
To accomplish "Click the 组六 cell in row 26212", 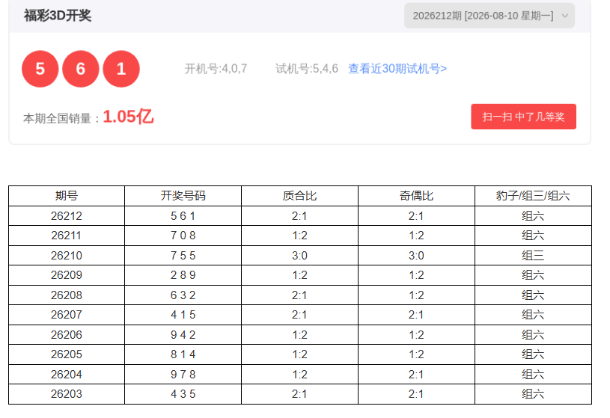I will (533, 216).
